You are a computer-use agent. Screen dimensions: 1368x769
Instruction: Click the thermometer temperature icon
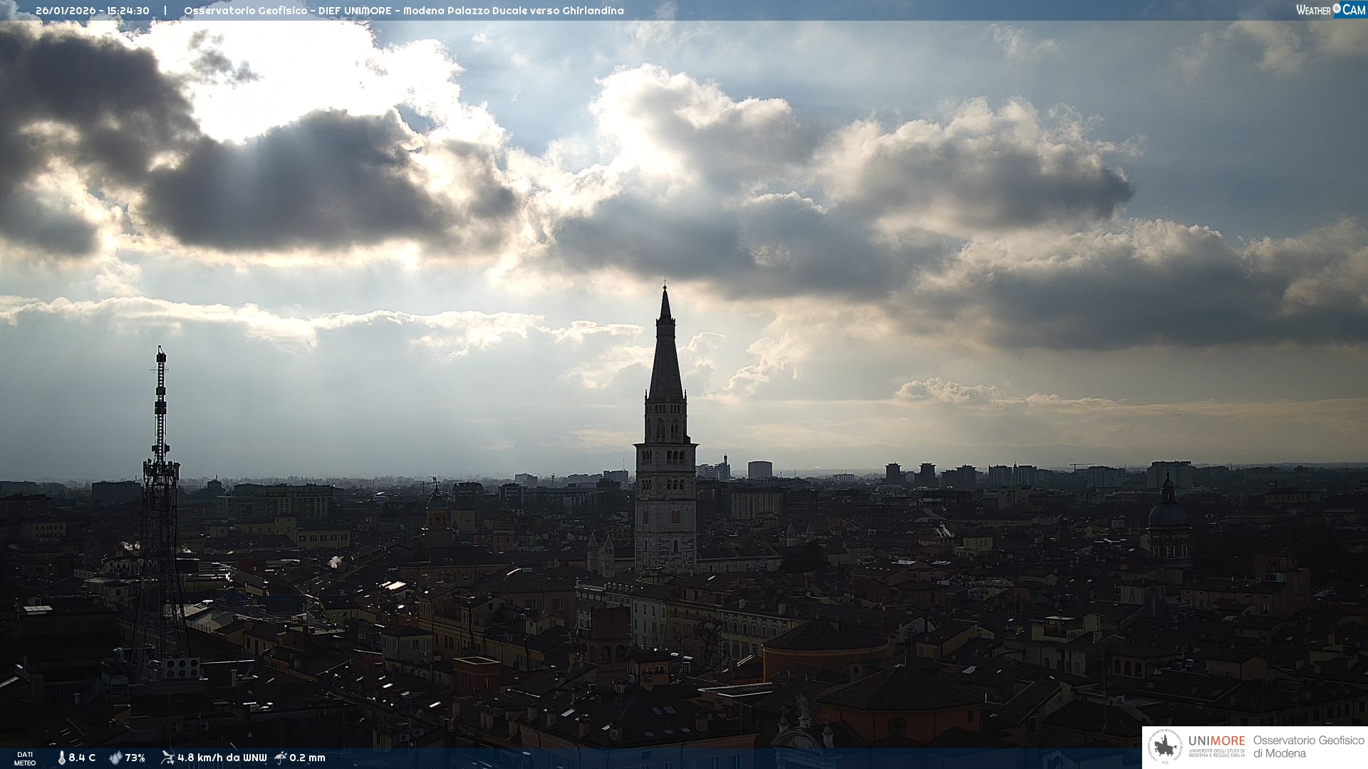coord(61,758)
